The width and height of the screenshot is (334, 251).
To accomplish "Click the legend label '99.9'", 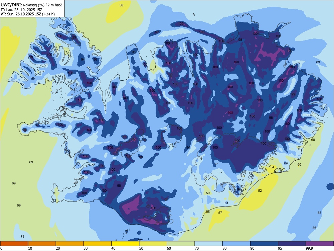I will pos(309,248).
